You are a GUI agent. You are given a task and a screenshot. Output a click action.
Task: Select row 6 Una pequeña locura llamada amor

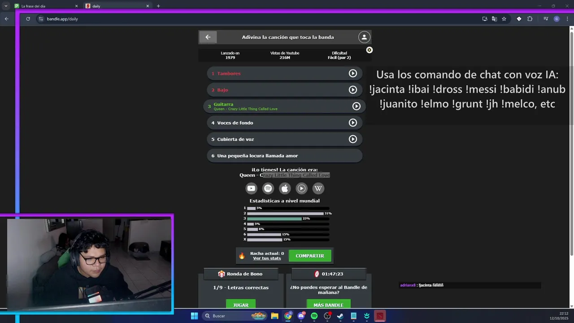tap(284, 156)
